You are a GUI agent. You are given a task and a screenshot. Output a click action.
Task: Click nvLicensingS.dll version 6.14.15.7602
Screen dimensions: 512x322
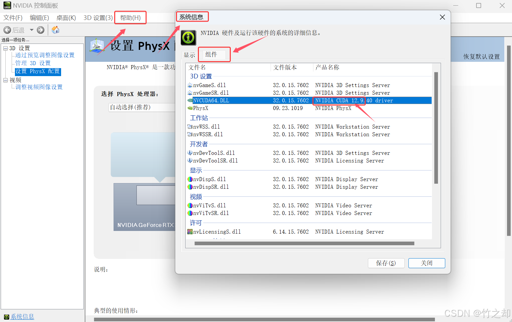pyautogui.click(x=291, y=232)
